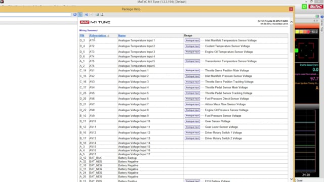Open Analogue Input for Throttle Servo Position Tracking Voltage

(x=192, y=82)
